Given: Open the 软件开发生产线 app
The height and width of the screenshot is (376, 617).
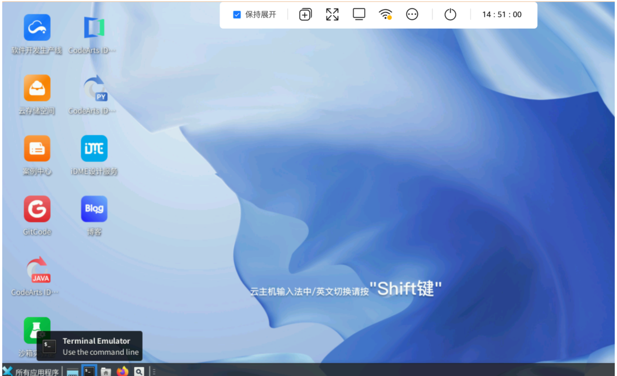Looking at the screenshot, I should [37, 27].
